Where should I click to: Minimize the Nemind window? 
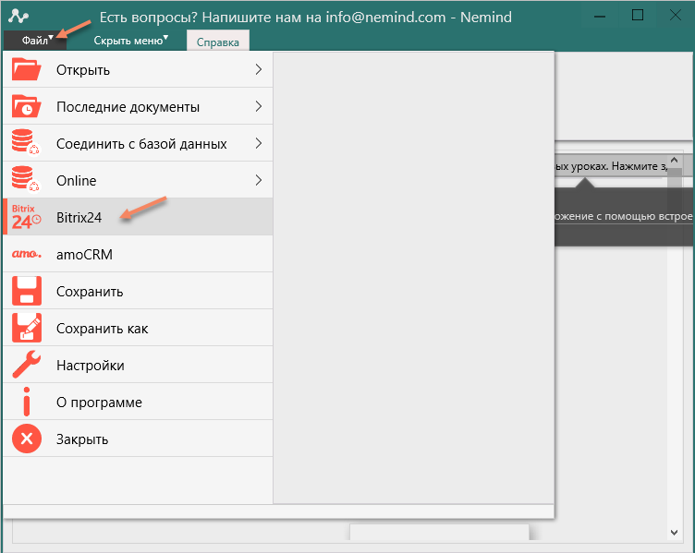click(599, 17)
